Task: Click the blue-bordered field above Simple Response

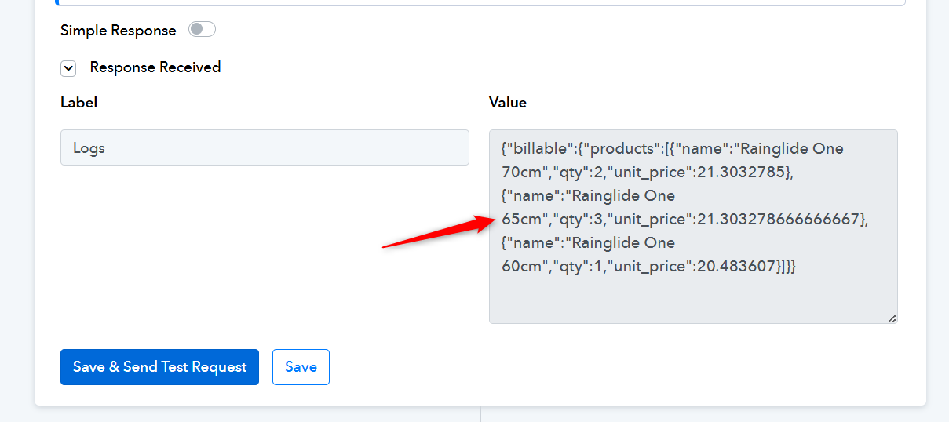Action: pyautogui.click(x=480, y=3)
